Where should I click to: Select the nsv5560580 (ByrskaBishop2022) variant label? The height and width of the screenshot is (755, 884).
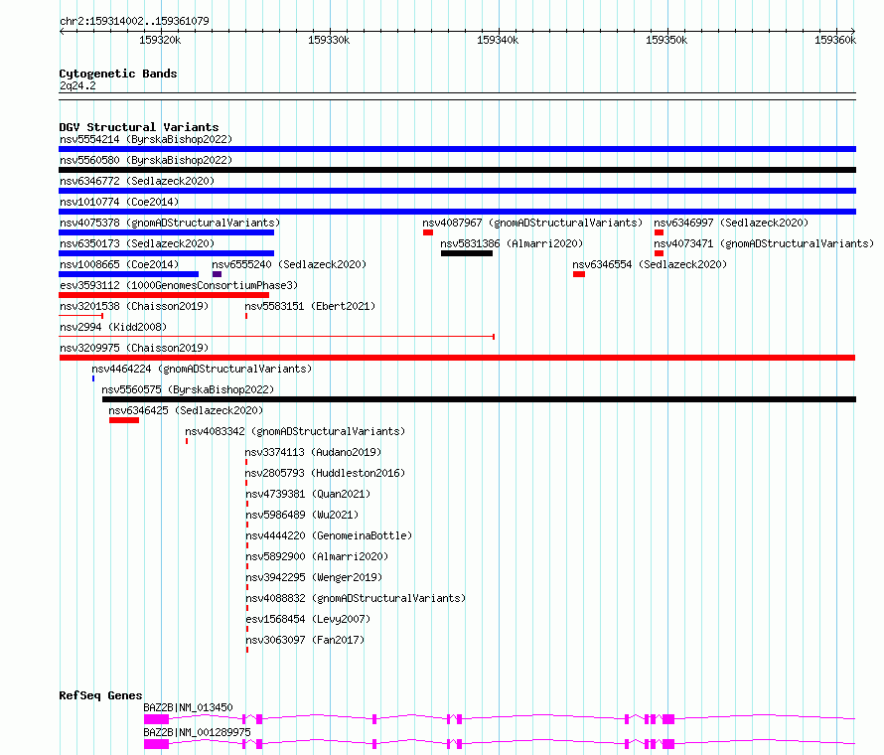point(146,160)
